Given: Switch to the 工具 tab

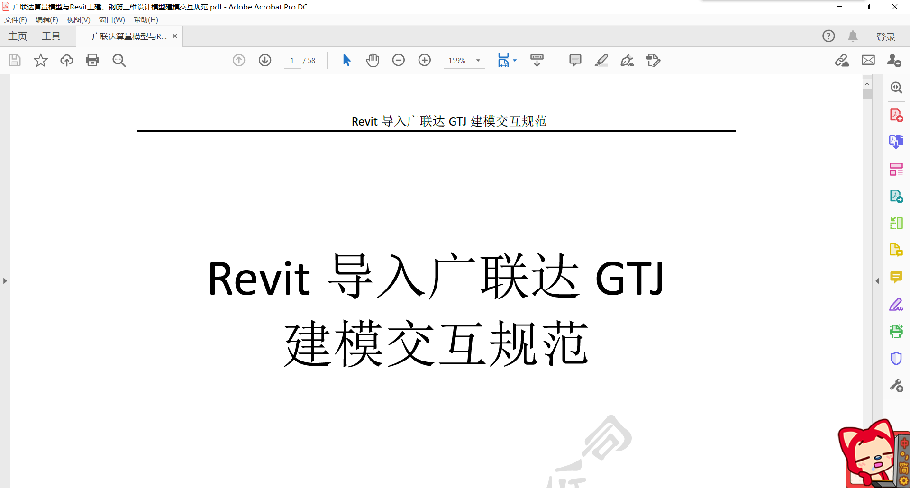Looking at the screenshot, I should 51,36.
